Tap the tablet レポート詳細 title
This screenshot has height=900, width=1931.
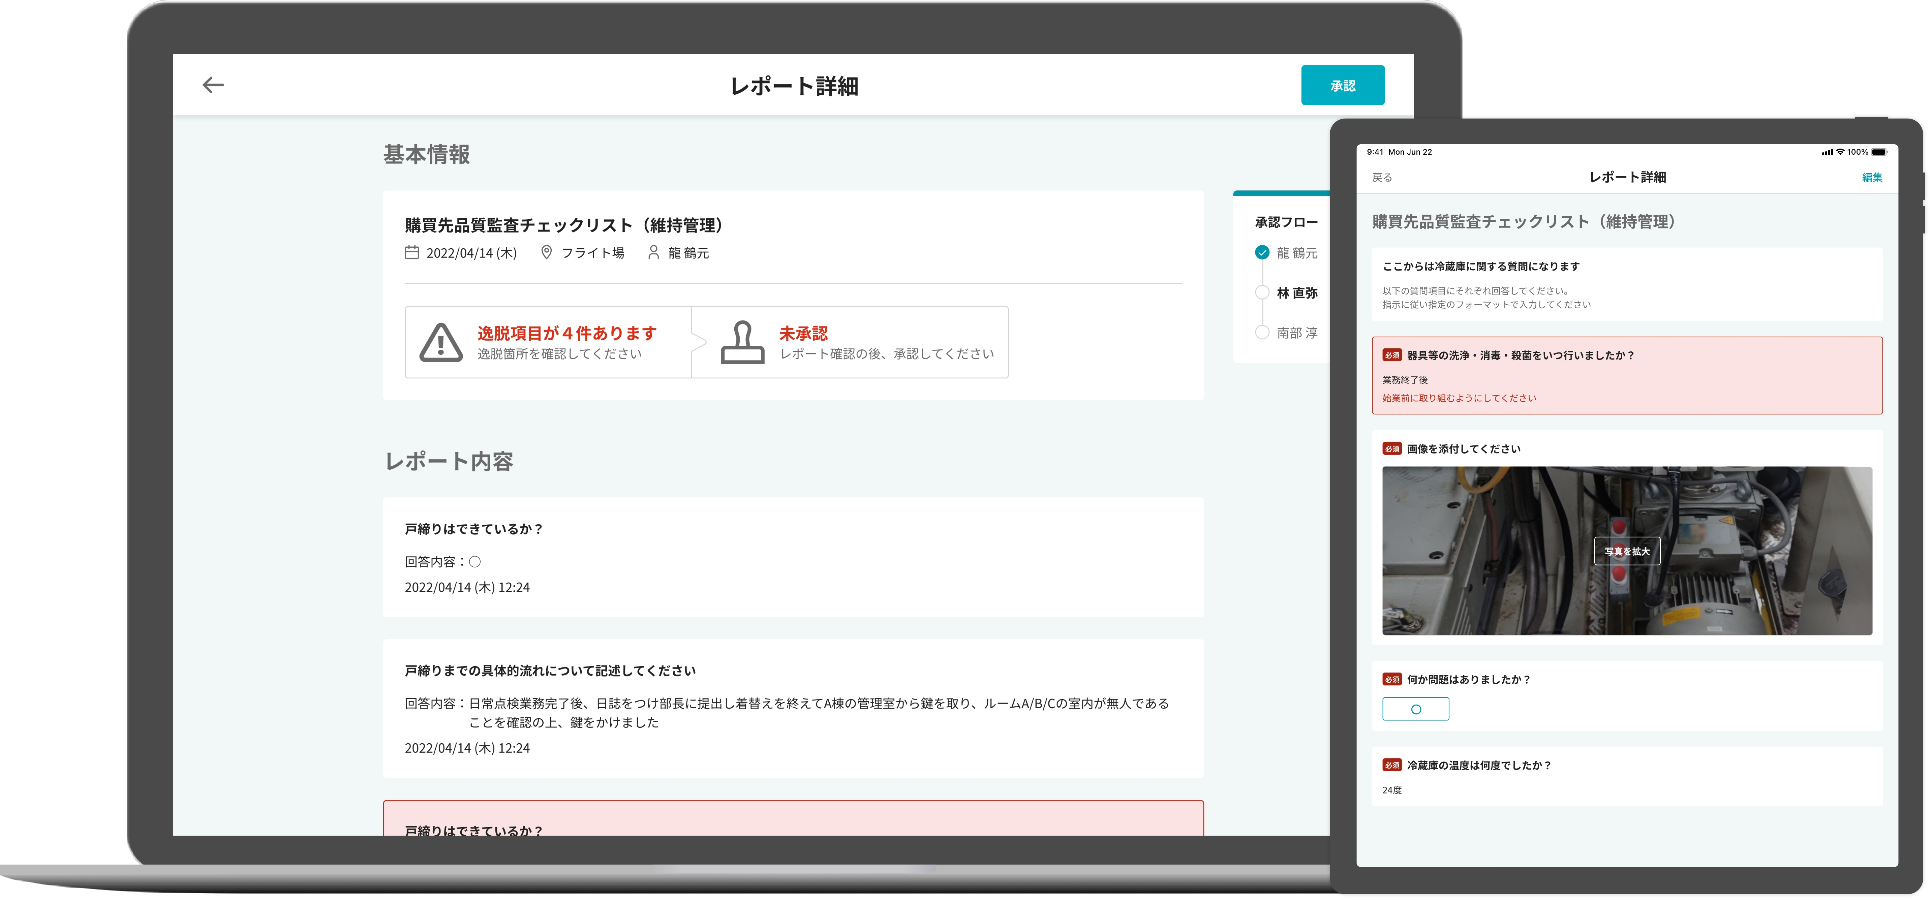[1627, 178]
